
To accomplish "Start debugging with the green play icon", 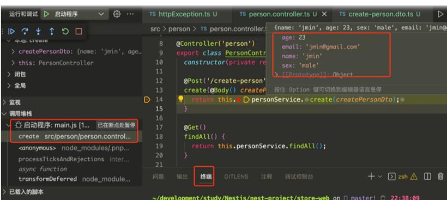I will [47, 14].
